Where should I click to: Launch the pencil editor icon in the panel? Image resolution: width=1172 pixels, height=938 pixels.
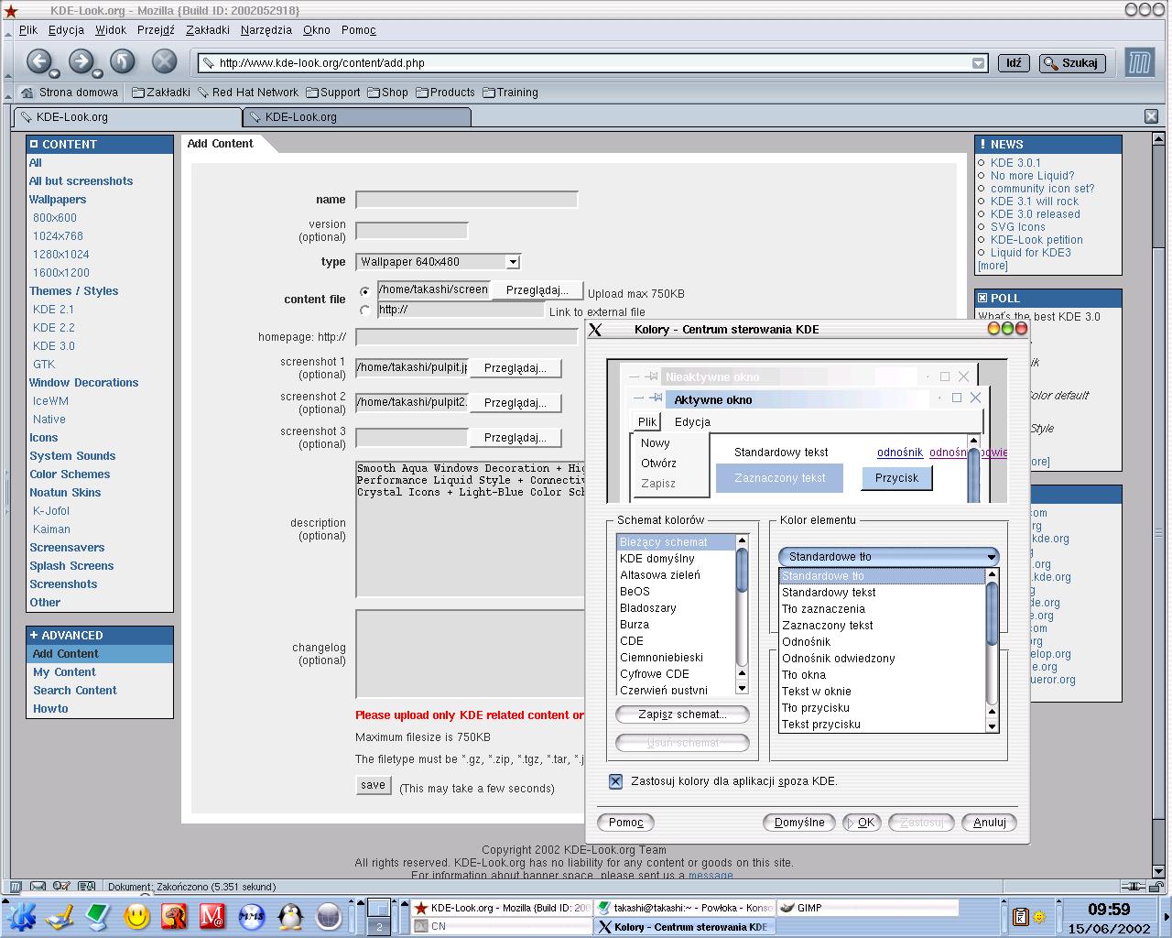60,915
